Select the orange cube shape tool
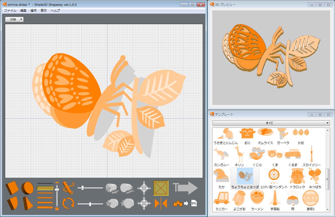The image size is (335, 217). (x=12, y=188)
